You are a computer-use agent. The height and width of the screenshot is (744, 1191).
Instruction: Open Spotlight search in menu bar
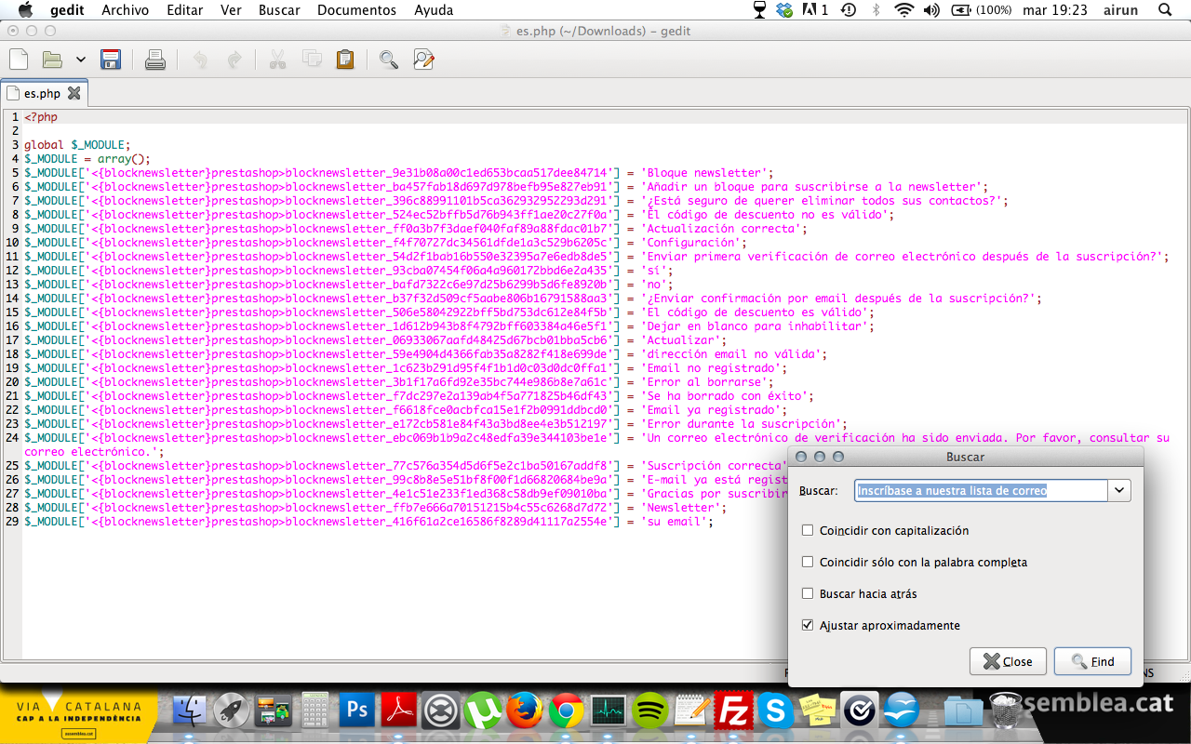tap(1165, 10)
